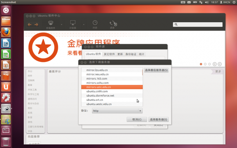Image resolution: width=237 pixels, height=148 pixels.
Task: Switch to 身份验证 tab
Action: (x=131, y=54)
